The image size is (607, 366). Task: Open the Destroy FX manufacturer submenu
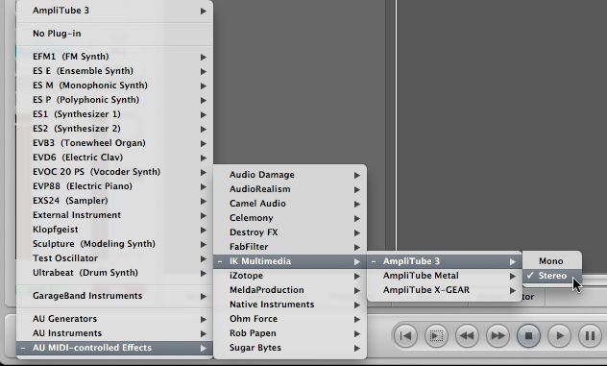pos(290,232)
